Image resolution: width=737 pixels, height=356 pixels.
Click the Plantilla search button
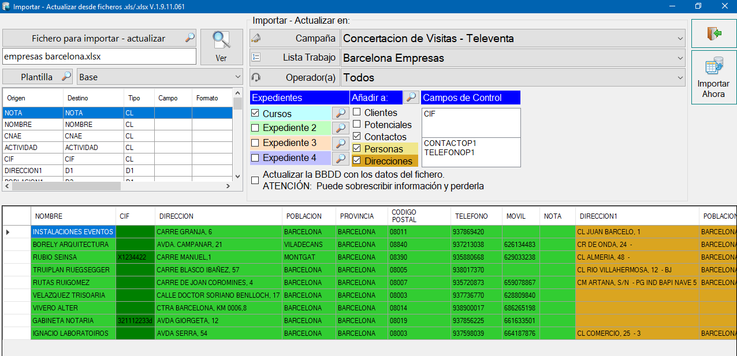[x=38, y=77]
